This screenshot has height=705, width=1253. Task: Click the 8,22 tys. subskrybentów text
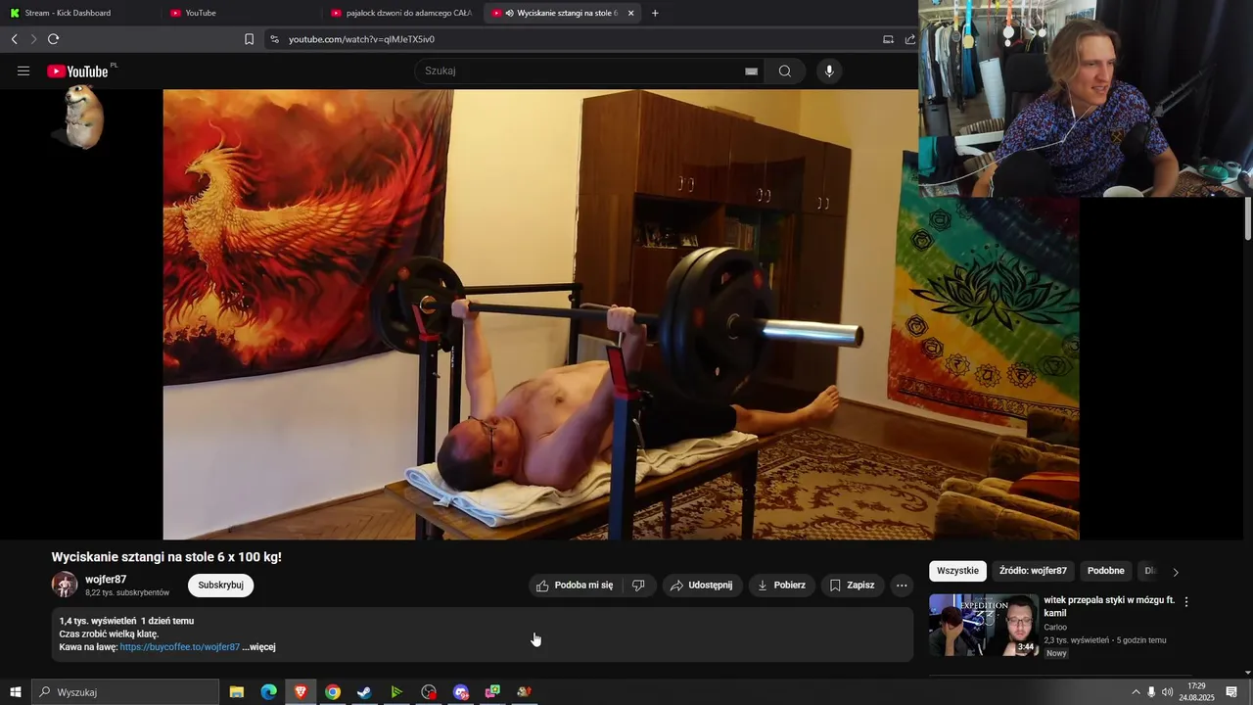pos(127,593)
